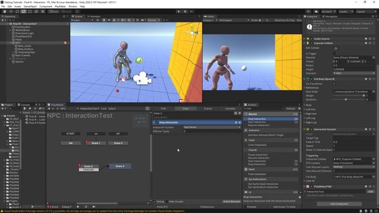Open the Interaction System Use Owner dropdown
The height and width of the screenshot is (213, 379).
[212, 127]
